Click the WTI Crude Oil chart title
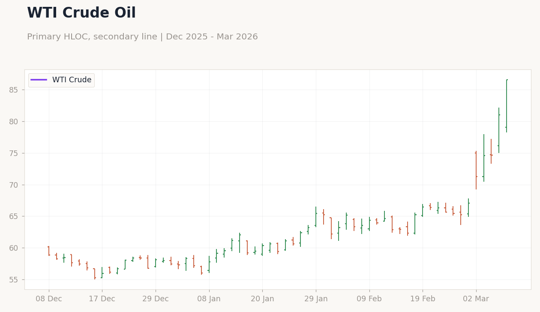Viewport: 540px width, 312px height. tap(81, 13)
